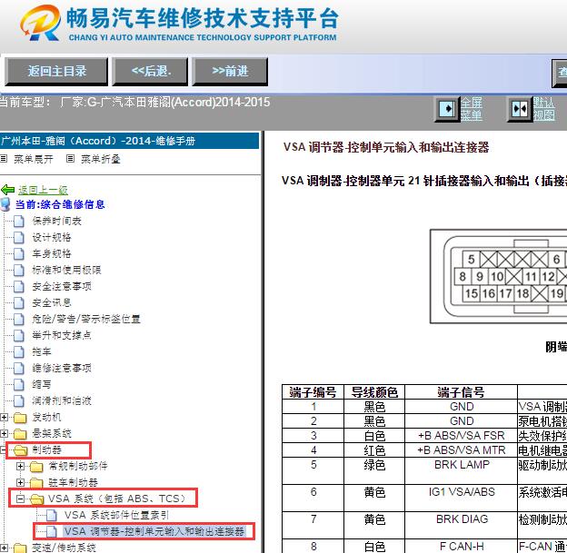Click document icon beside 安全讯息
Viewport: 567px width, 553px height.
(19, 302)
